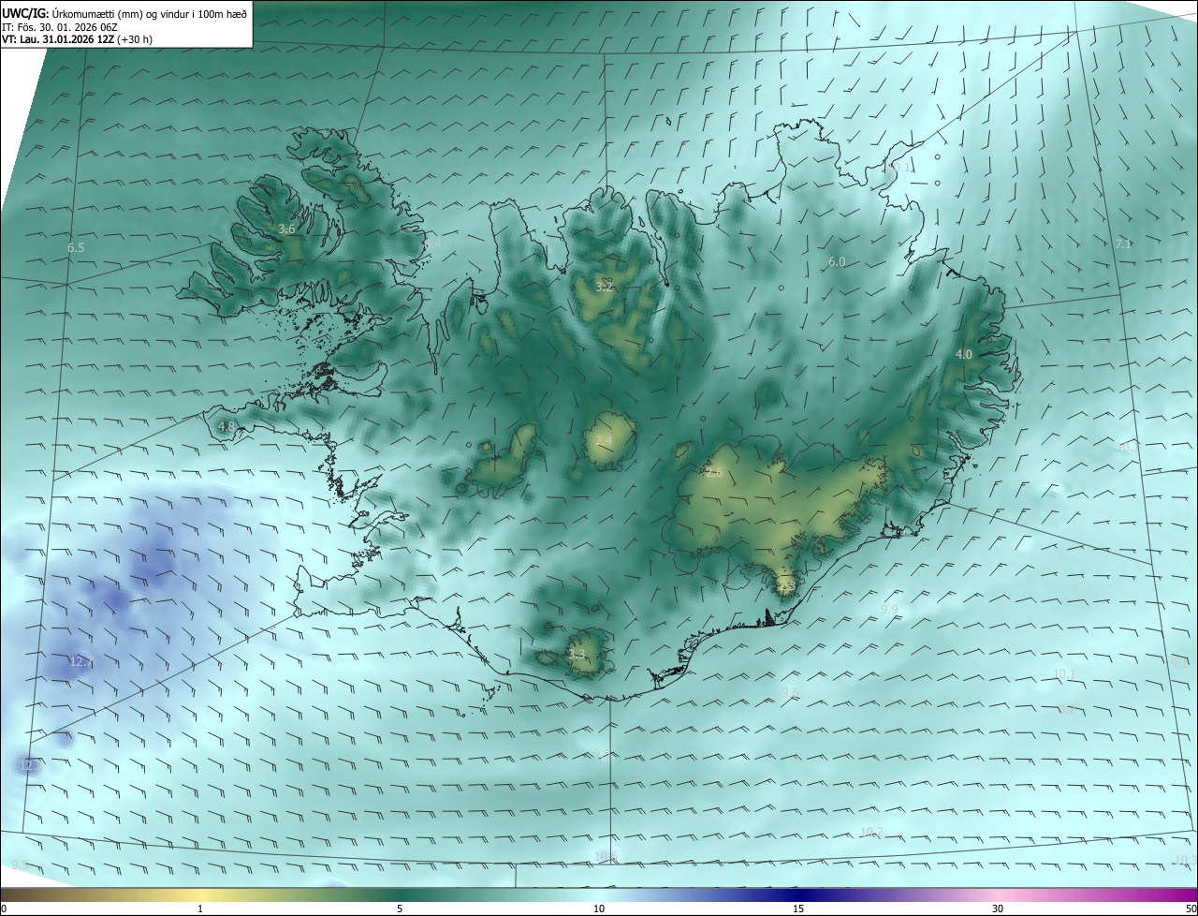This screenshot has height=916, width=1198.
Task: Click the 3.3 value on the southern glacier
Action: click(577, 655)
